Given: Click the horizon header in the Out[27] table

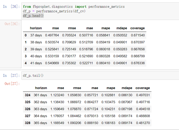Looking at the screenshot, I should point(41,88).
